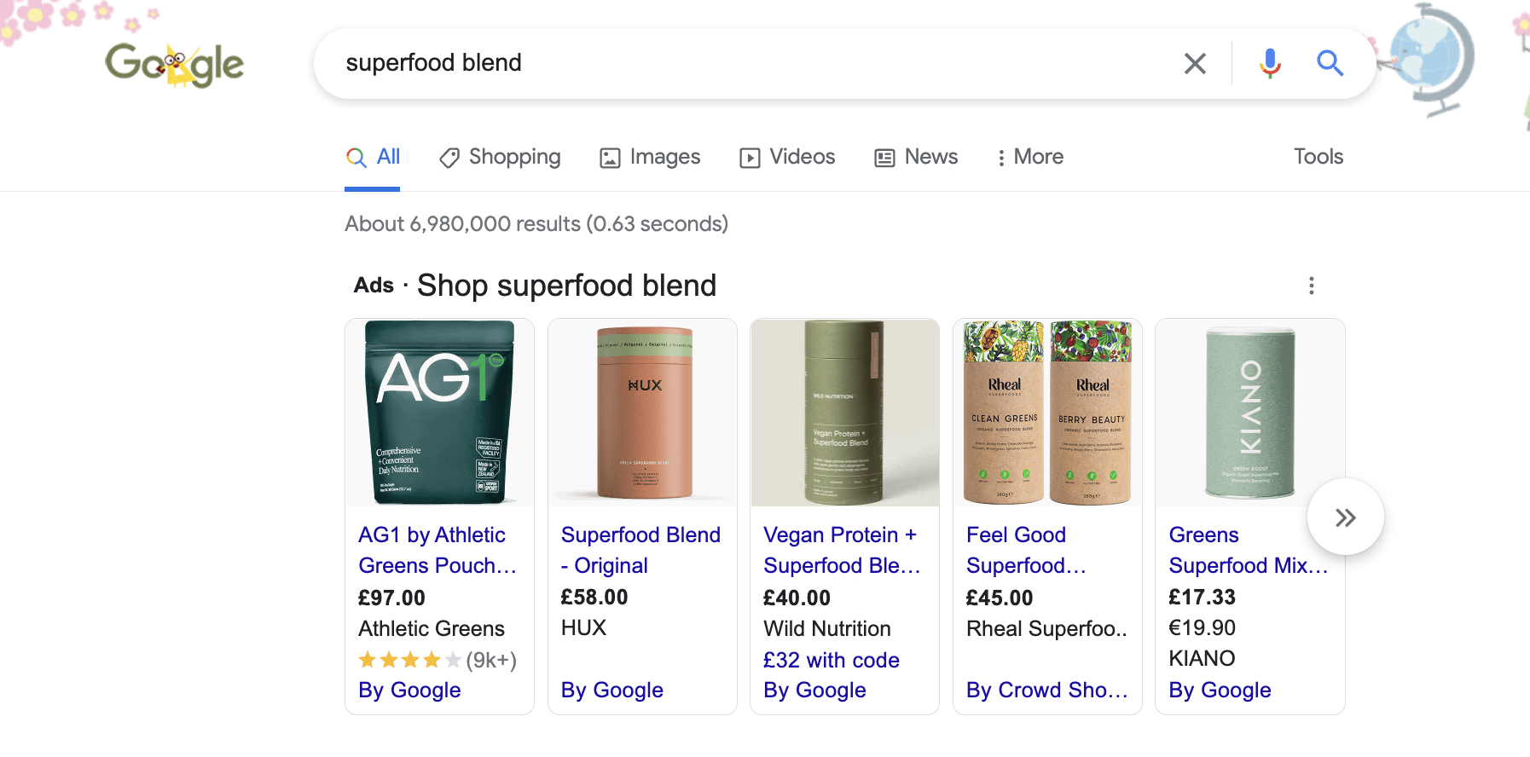Switch to the Images tab
The height and width of the screenshot is (757, 1530).
click(650, 157)
